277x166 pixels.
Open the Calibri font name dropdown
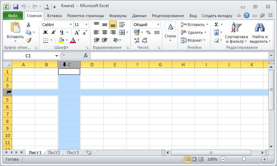pyautogui.click(x=71, y=25)
